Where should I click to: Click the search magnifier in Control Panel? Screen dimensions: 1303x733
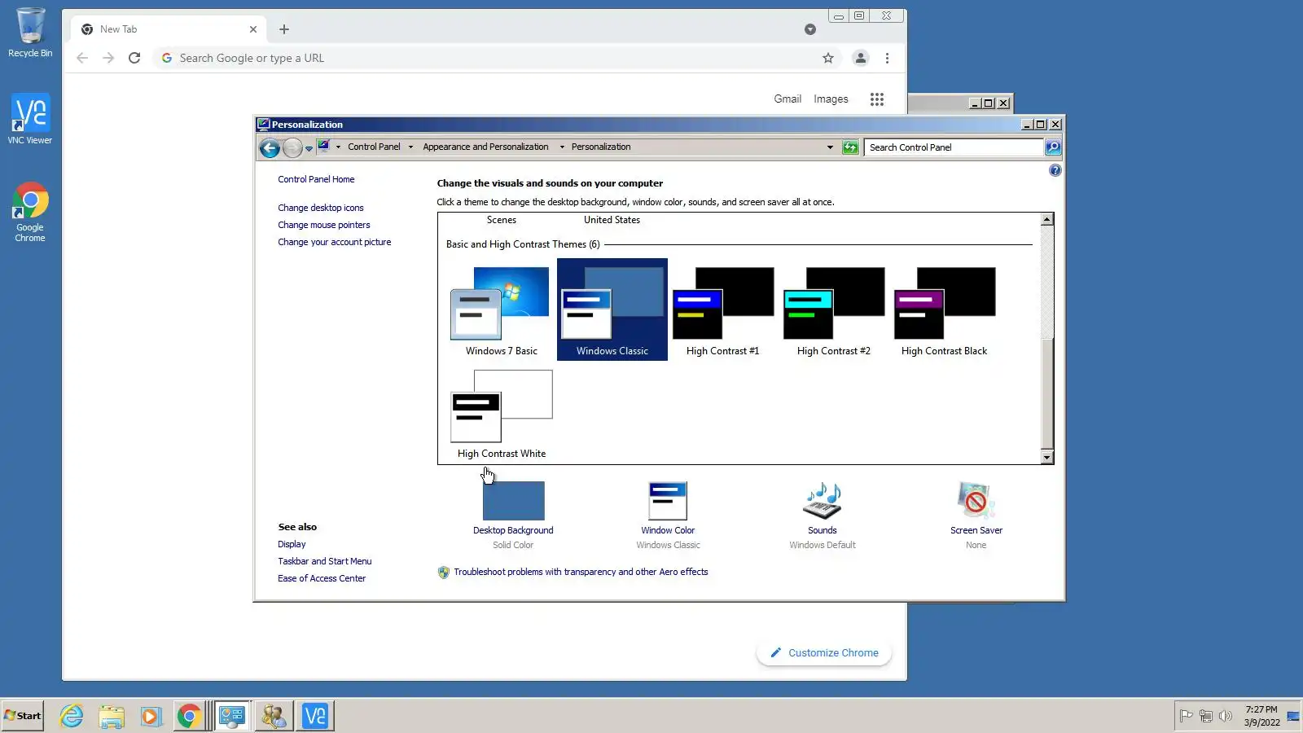tap(1053, 147)
